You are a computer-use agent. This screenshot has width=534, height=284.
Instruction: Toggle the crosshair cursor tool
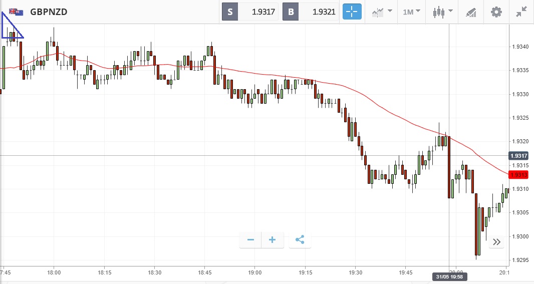click(352, 12)
